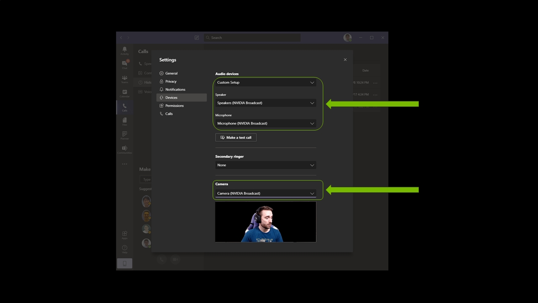
Task: Open the Files icon in sidebar
Action: [124, 121]
